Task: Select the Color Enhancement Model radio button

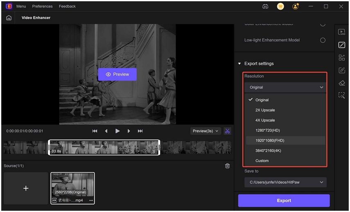Action: [x=323, y=24]
